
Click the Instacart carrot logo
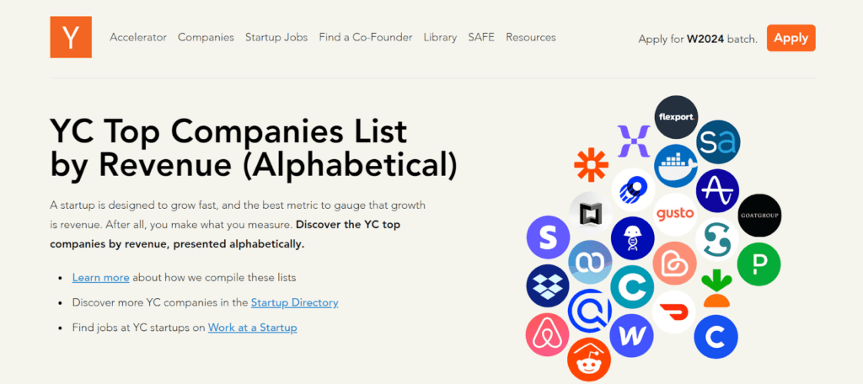click(716, 288)
